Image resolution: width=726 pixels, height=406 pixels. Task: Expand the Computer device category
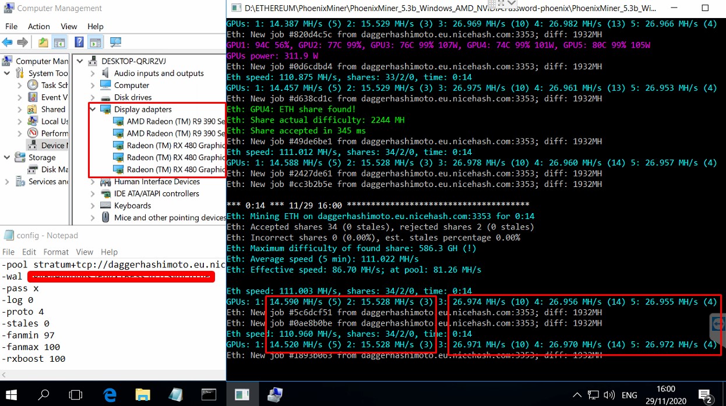93,85
